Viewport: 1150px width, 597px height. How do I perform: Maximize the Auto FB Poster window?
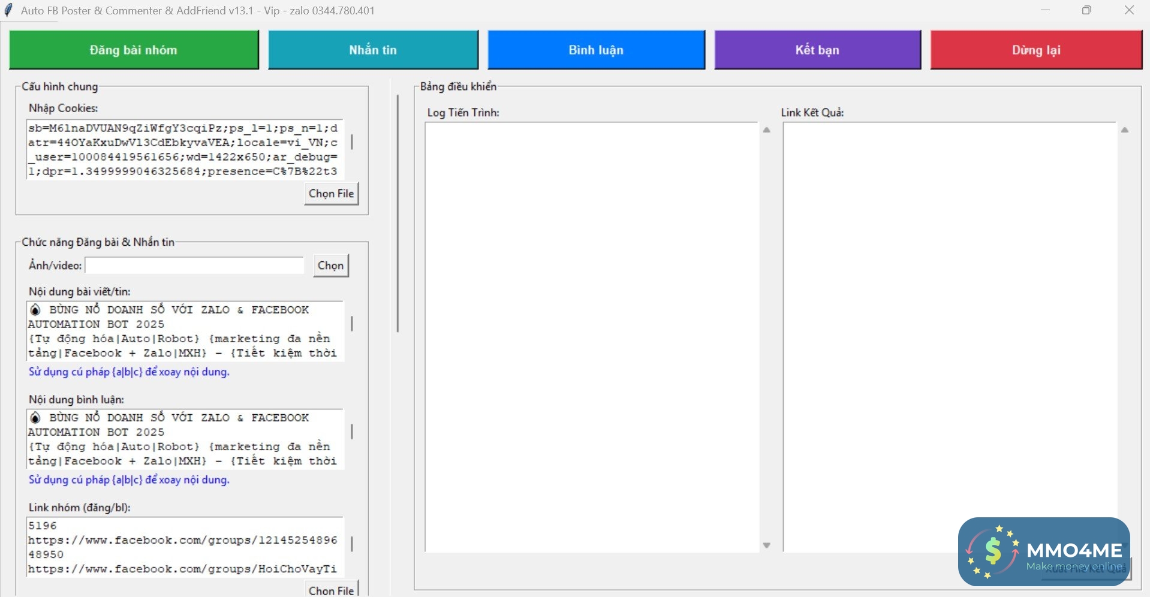click(x=1086, y=10)
